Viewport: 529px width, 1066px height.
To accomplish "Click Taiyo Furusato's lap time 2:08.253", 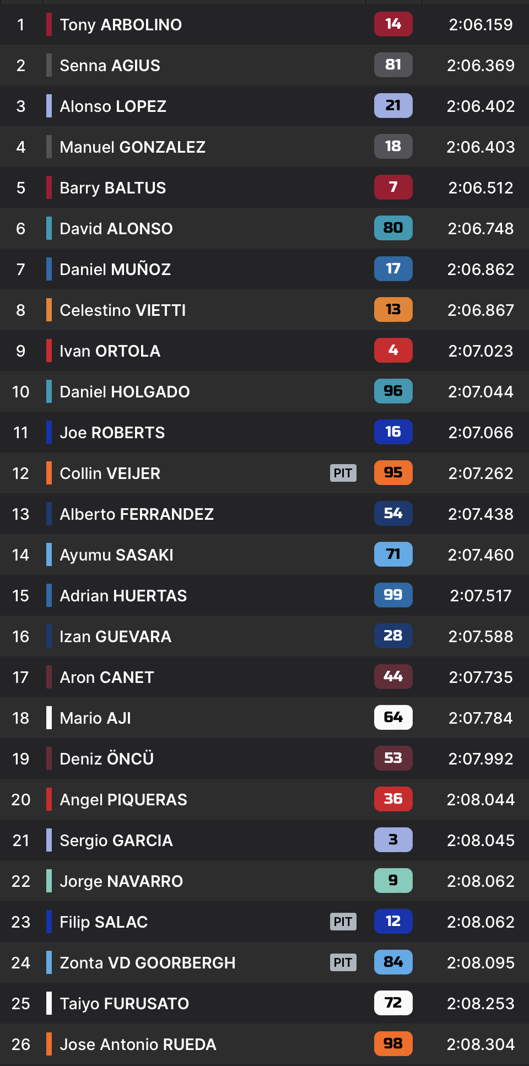I will [x=481, y=1004].
